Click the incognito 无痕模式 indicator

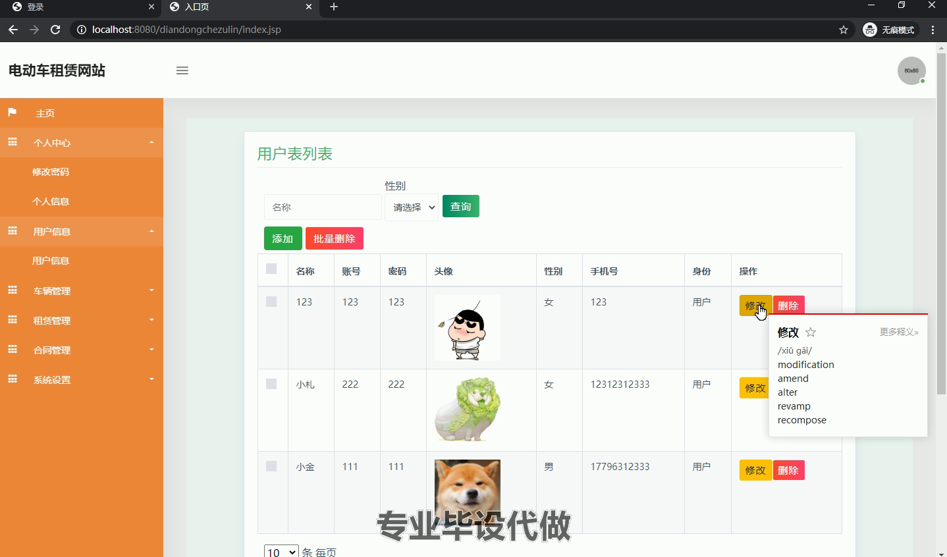point(889,30)
